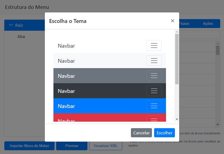Switch to the Fluxos tab
224x154 pixels.
(184, 24)
